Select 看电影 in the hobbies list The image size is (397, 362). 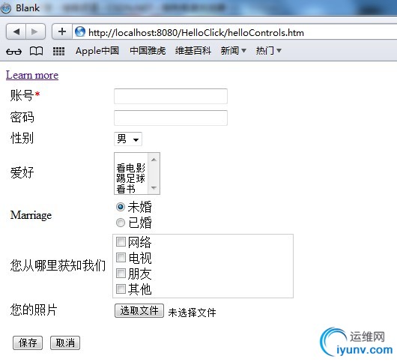(130, 168)
